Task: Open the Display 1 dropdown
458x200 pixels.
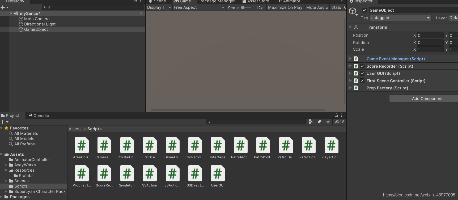Action: point(159,7)
